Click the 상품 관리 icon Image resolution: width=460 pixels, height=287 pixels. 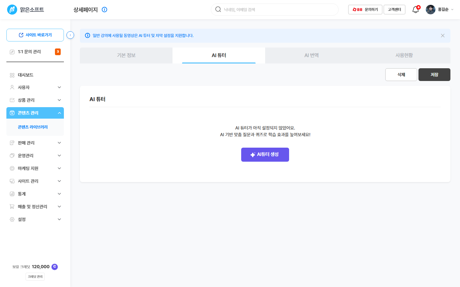(x=12, y=100)
